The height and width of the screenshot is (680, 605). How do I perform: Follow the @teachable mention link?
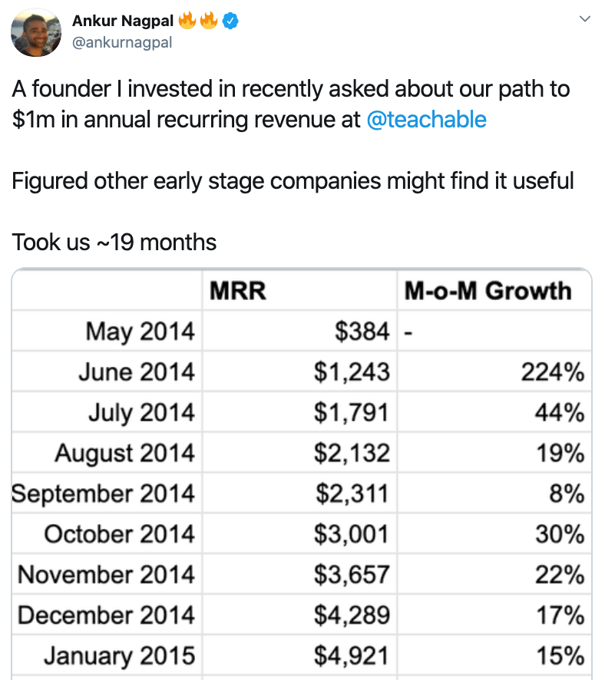tap(426, 120)
